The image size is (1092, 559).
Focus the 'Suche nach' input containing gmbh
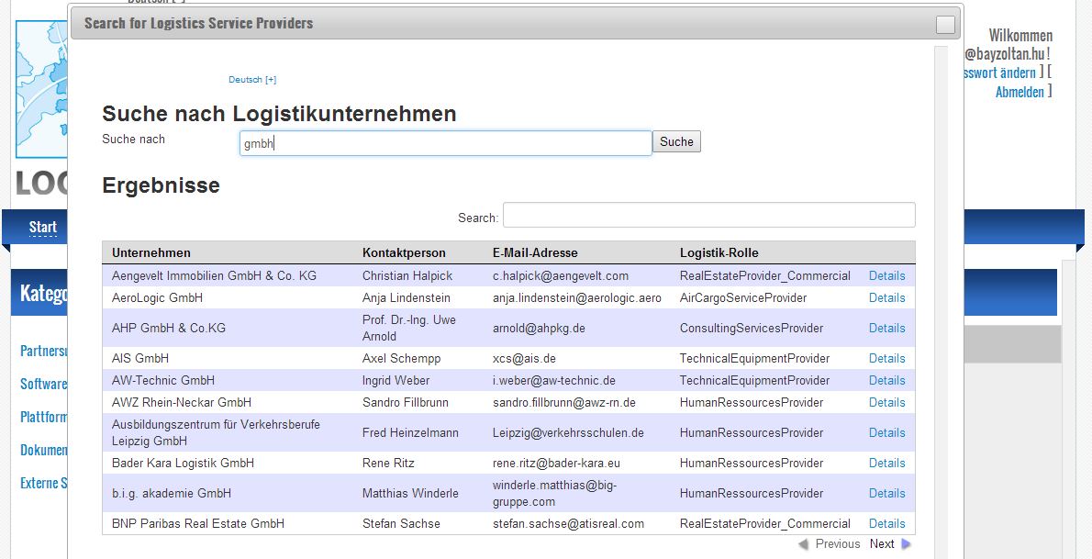(x=446, y=143)
